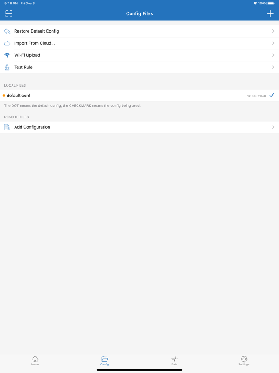
Task: Expand the Import From Cloud chevron
Action: tap(274, 43)
